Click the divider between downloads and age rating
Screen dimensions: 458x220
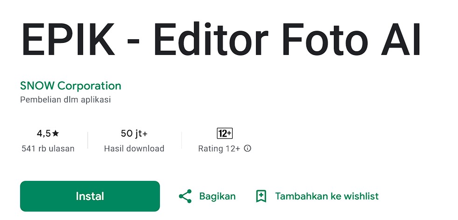point(182,140)
